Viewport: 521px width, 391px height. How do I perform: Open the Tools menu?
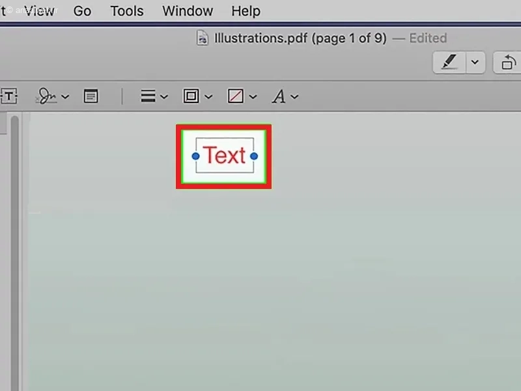point(127,11)
